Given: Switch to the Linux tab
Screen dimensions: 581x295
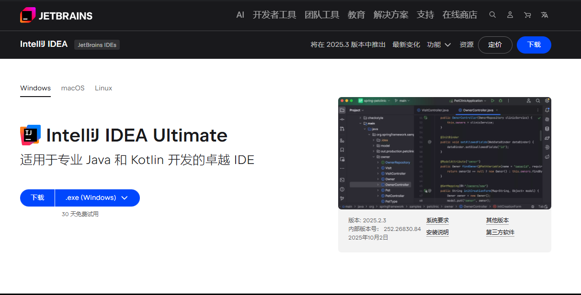Looking at the screenshot, I should (x=103, y=88).
